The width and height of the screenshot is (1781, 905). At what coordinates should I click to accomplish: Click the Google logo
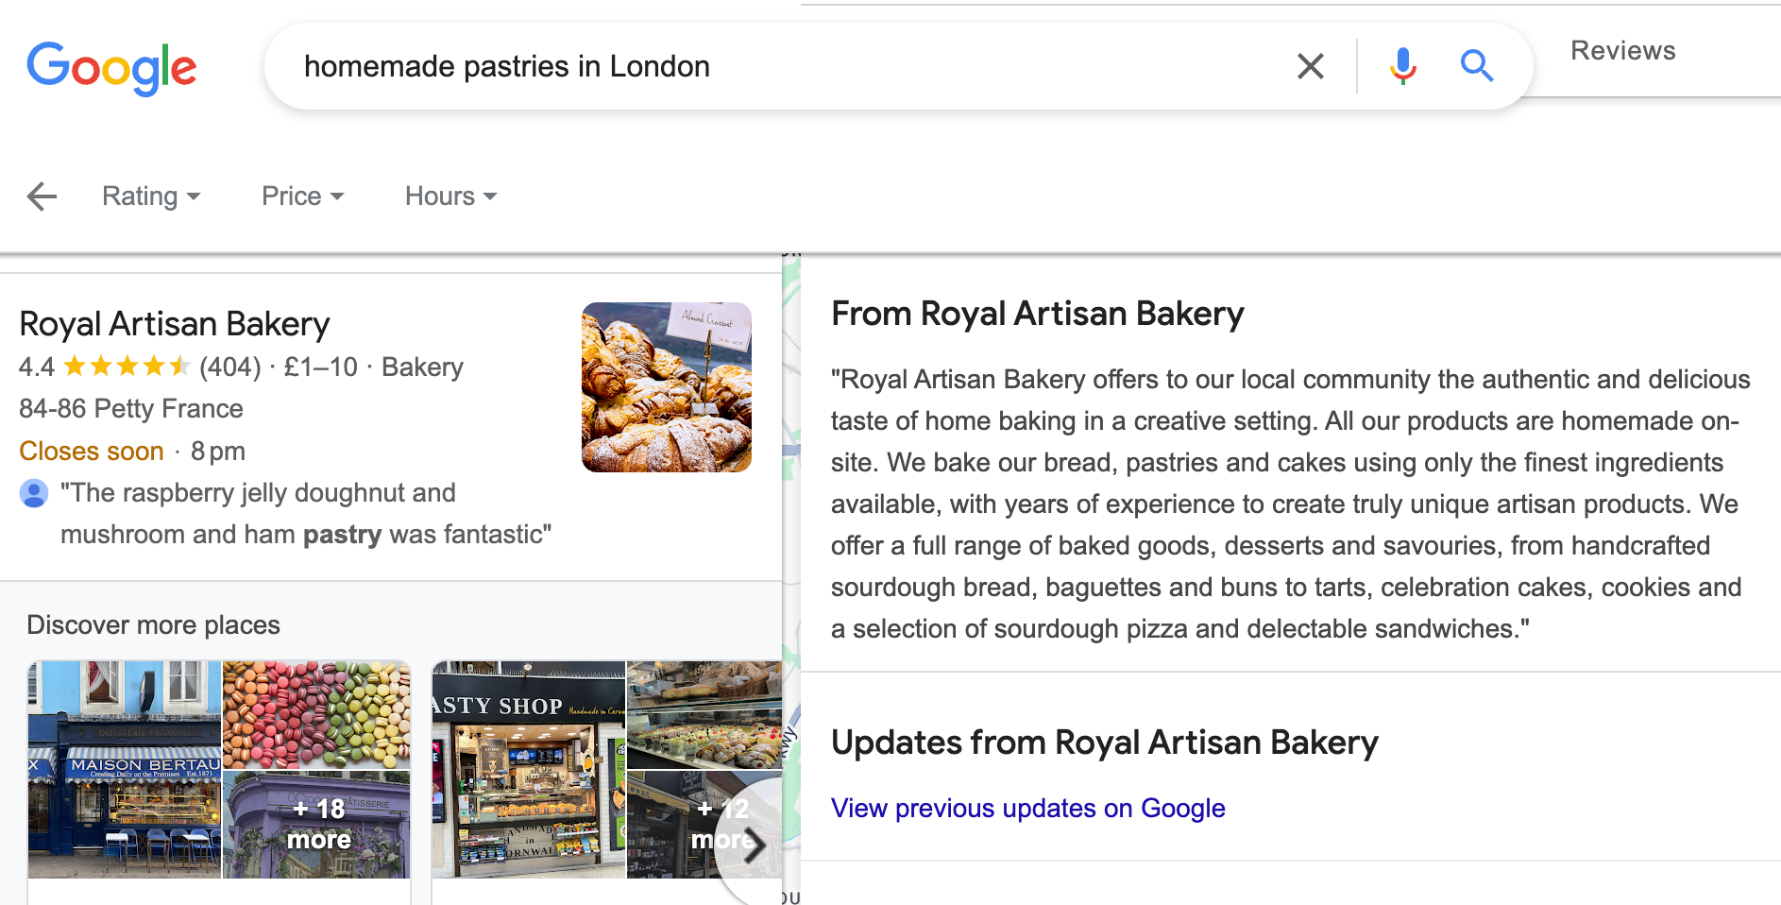[x=111, y=68]
